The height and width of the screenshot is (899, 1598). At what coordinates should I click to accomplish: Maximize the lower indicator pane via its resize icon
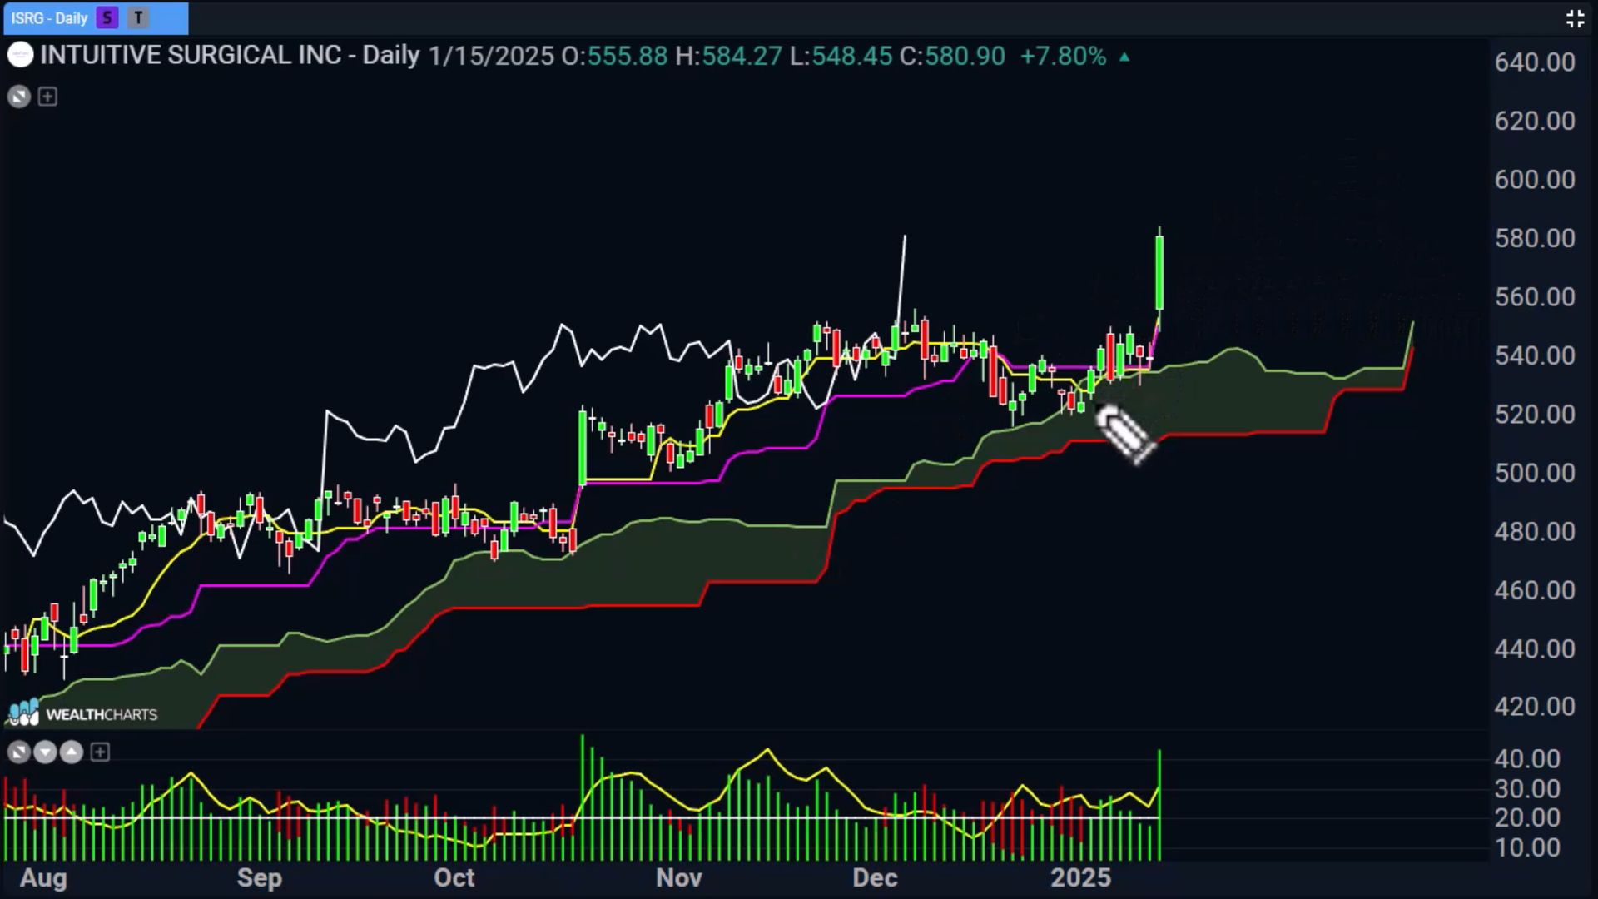point(18,752)
